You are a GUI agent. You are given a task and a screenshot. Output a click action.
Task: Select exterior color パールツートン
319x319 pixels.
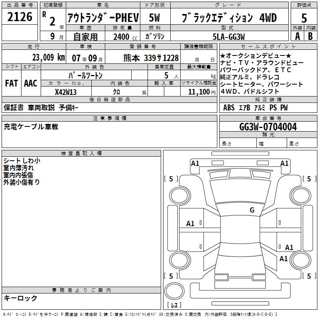[x=85, y=75]
